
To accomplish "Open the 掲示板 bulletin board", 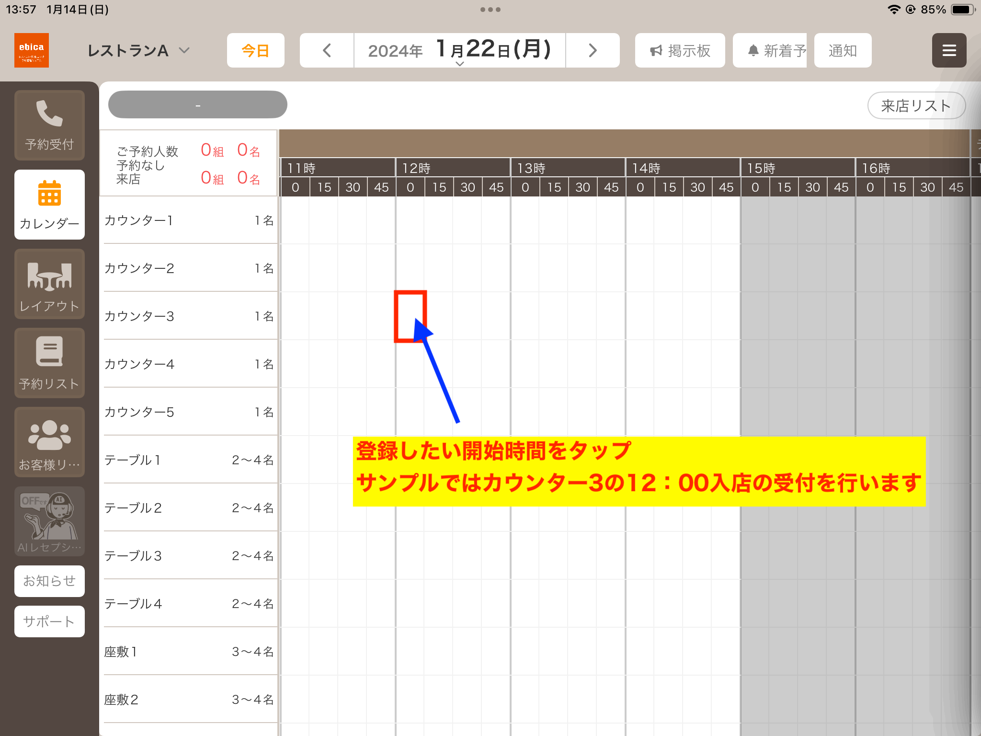I will tap(680, 50).
